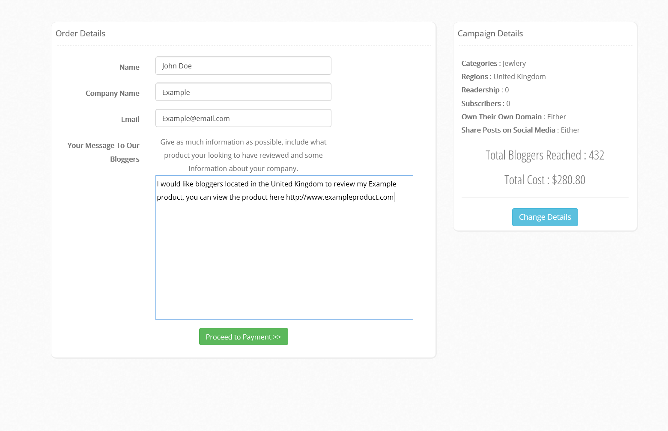Select the Company Name label
The image size is (668, 431).
pos(113,93)
